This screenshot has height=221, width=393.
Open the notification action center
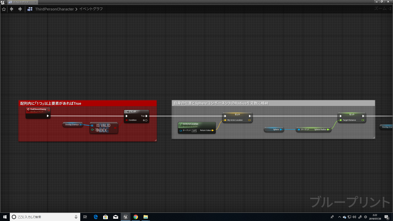[x=386, y=217]
